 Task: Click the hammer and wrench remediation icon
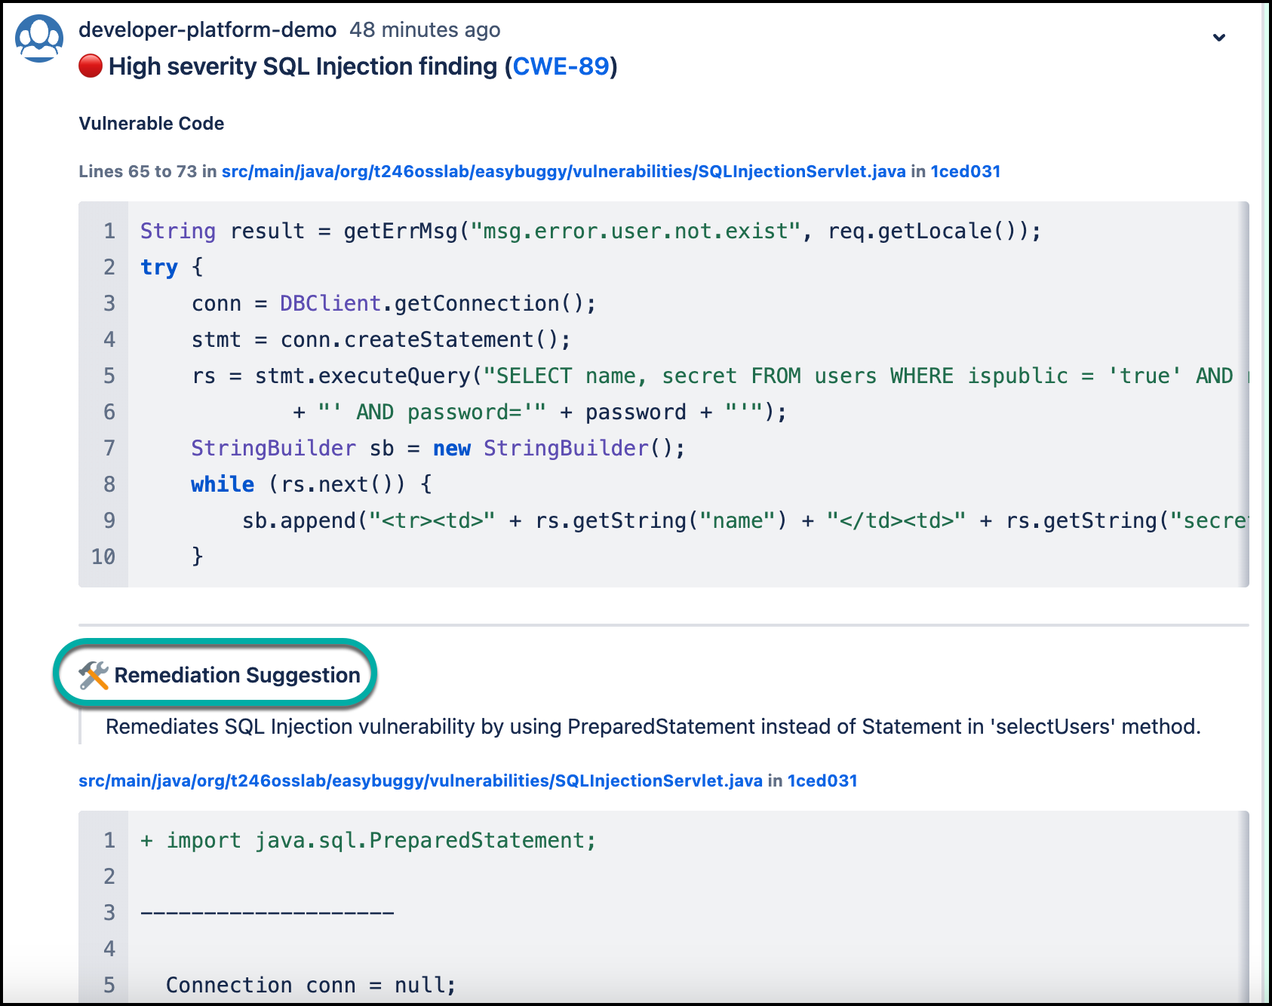pyautogui.click(x=94, y=675)
